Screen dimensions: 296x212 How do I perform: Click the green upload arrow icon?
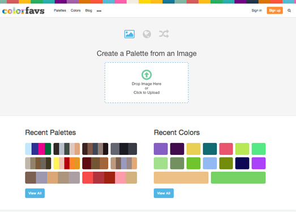click(147, 75)
